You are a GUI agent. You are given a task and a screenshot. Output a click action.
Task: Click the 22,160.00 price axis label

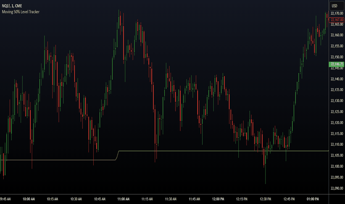coord(337,35)
